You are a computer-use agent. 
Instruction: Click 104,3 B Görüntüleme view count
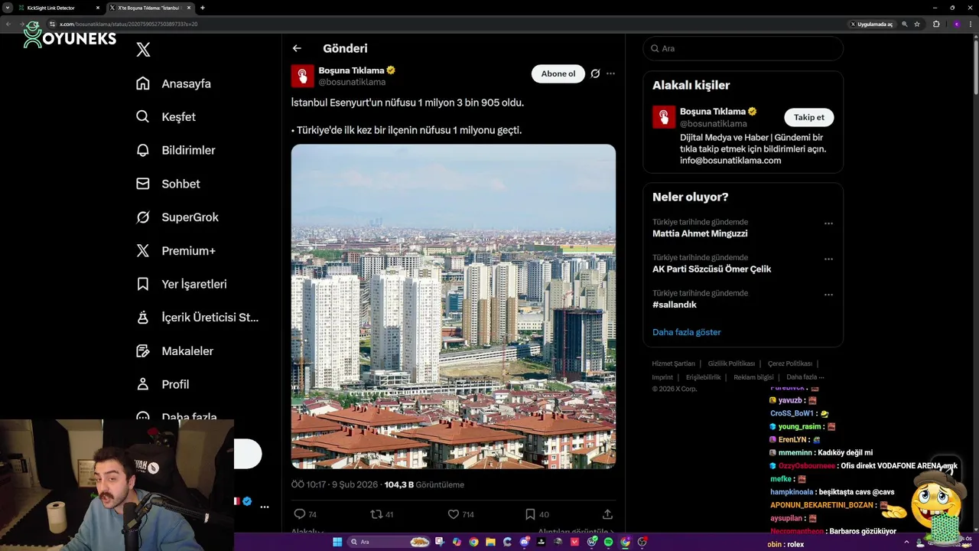tap(424, 484)
